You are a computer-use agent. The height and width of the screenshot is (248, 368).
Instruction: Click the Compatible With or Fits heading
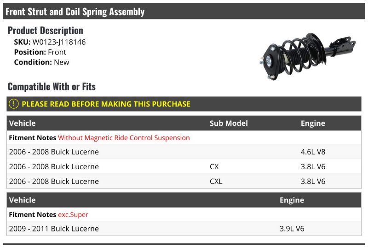click(x=52, y=87)
